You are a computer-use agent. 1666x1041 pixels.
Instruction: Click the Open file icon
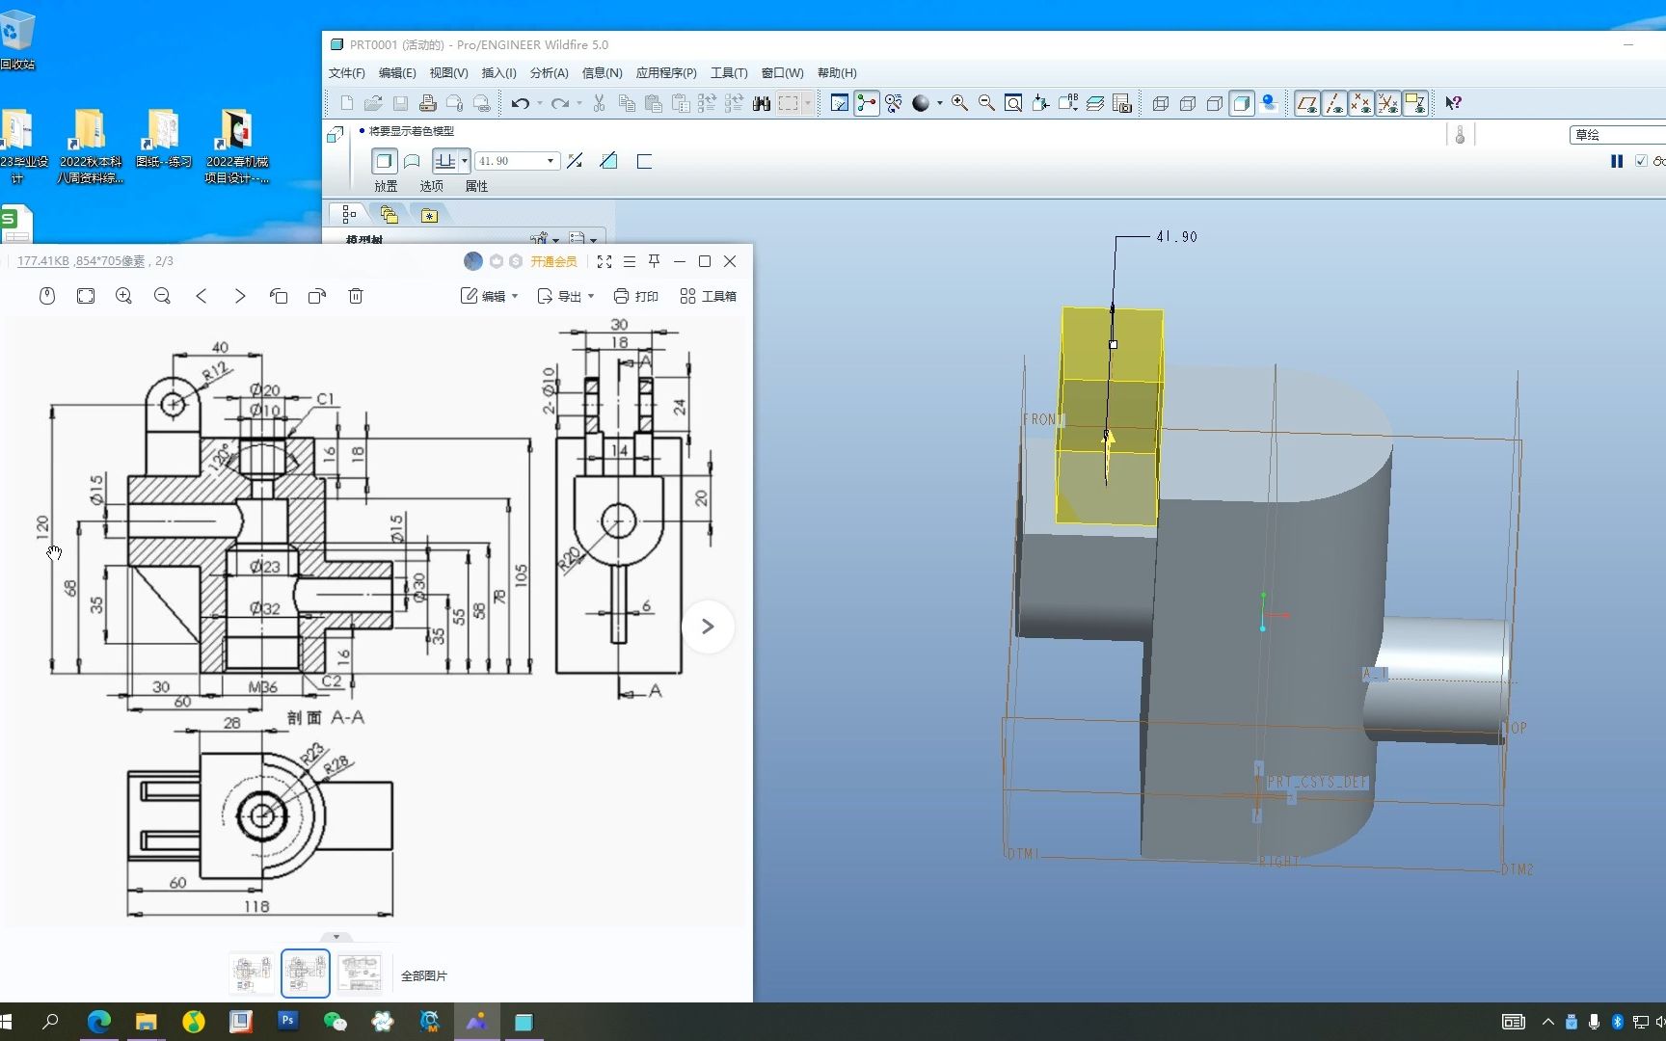(373, 103)
